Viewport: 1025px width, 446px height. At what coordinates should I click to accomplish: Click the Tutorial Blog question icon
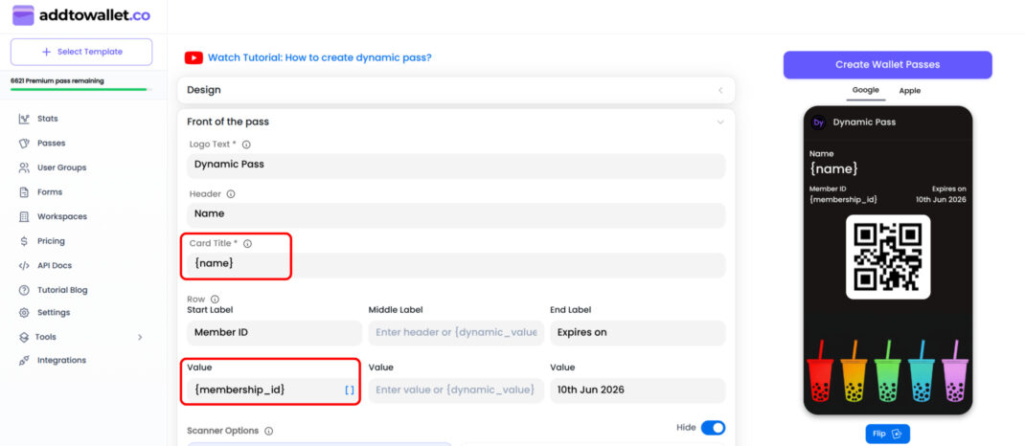(24, 290)
